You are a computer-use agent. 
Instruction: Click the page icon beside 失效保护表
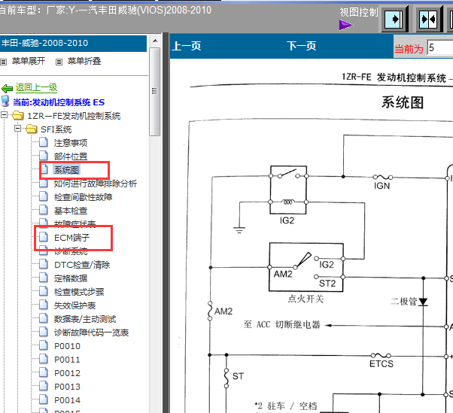44,305
